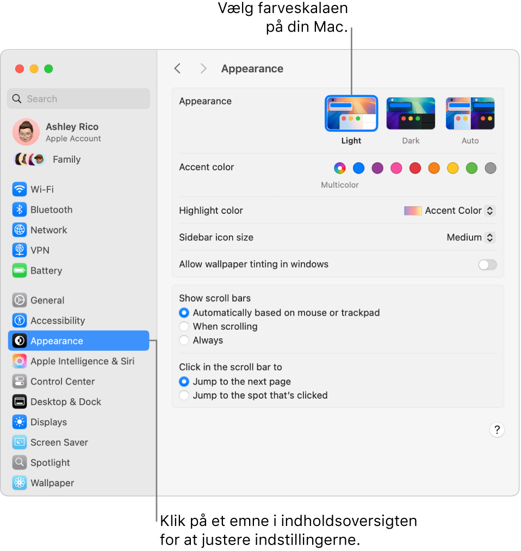Screen dimensions: 521x551
Task: Switch to Auto appearance mode
Action: tap(470, 113)
